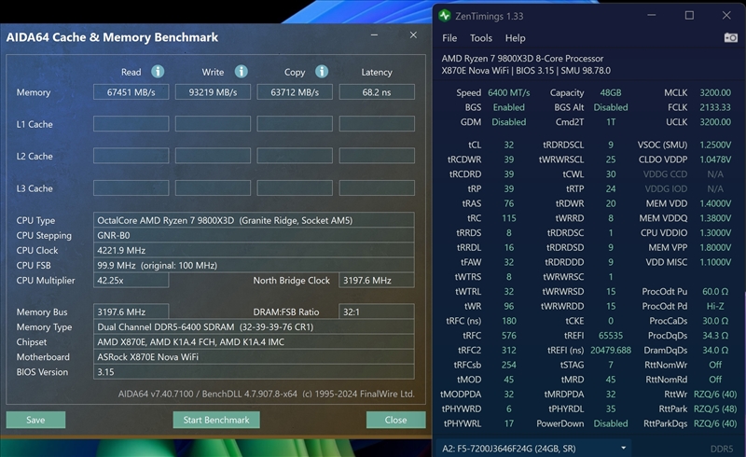This screenshot has height=457, width=746.
Task: Open the Help menu in ZenTimings
Action: pyautogui.click(x=516, y=38)
